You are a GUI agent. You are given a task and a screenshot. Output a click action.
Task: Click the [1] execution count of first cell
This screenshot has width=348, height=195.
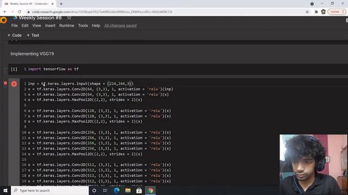[x=14, y=69]
